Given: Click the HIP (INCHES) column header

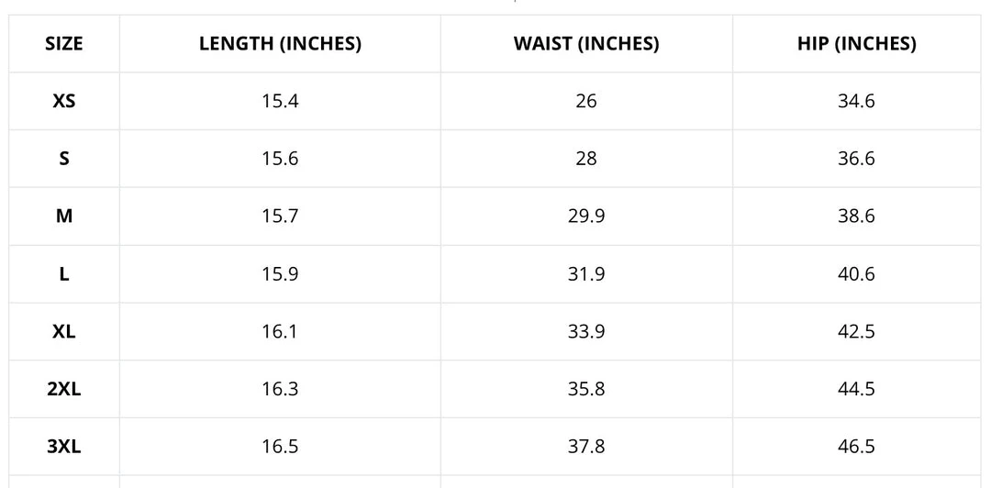Looking at the screenshot, I should pos(856,44).
